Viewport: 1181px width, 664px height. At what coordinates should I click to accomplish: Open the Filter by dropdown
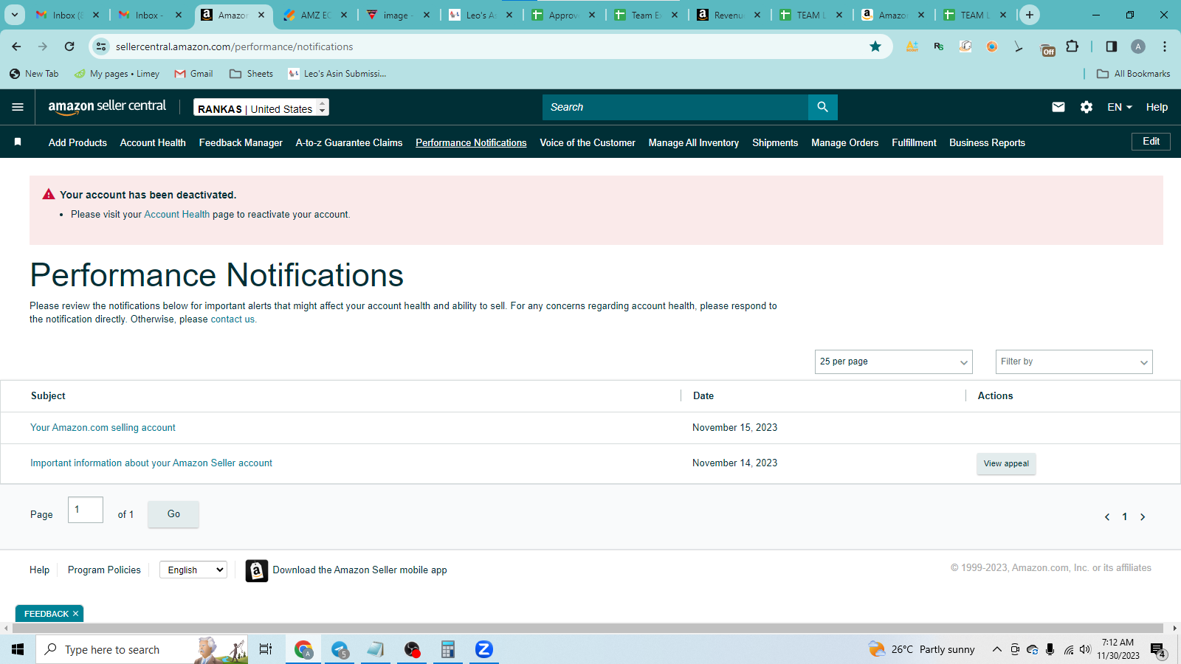point(1074,362)
